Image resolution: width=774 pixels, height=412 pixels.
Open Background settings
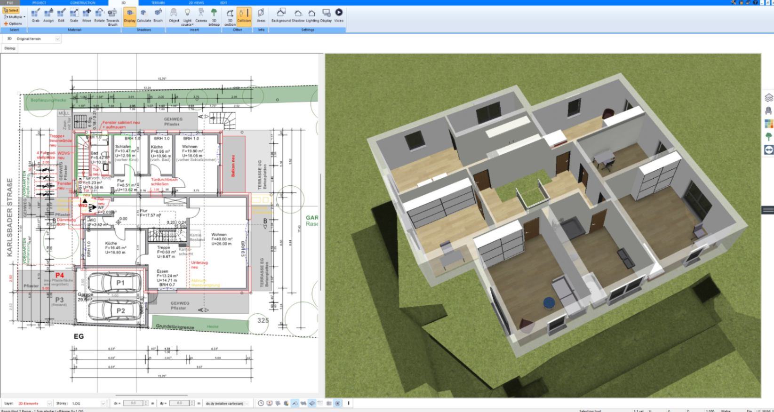[281, 16]
